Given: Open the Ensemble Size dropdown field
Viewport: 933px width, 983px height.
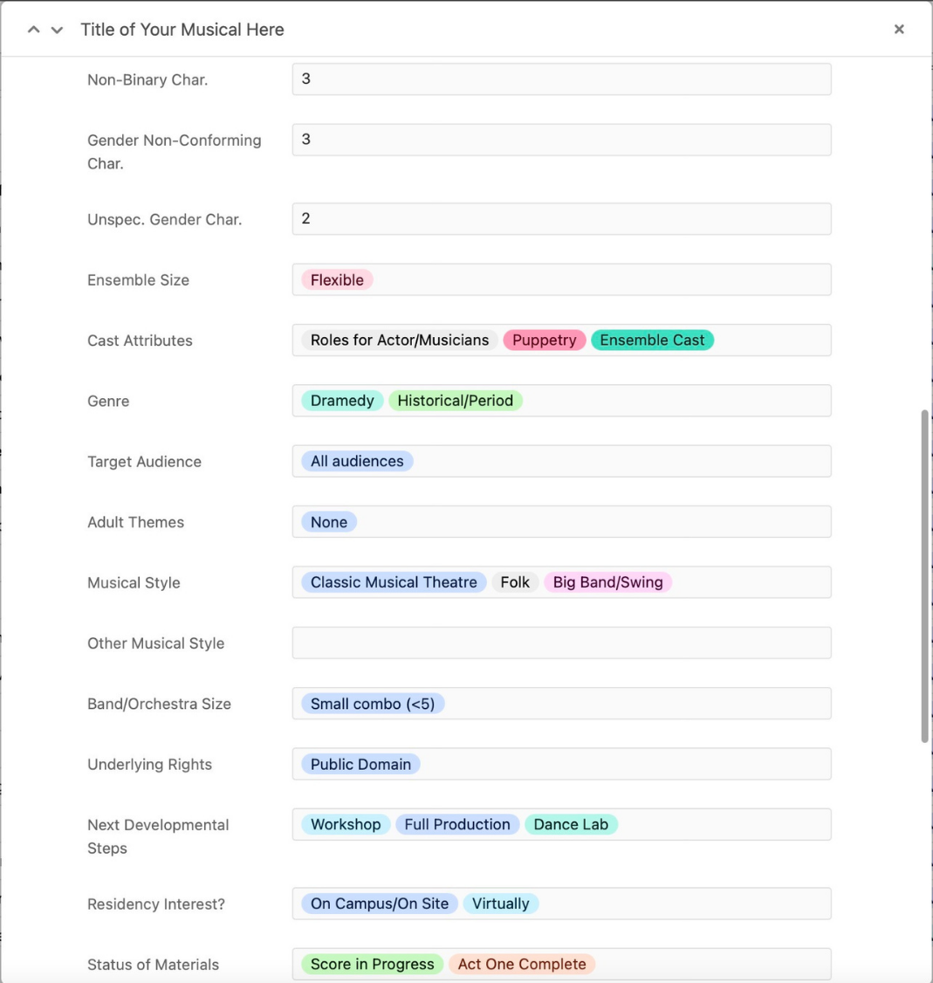Looking at the screenshot, I should point(561,280).
